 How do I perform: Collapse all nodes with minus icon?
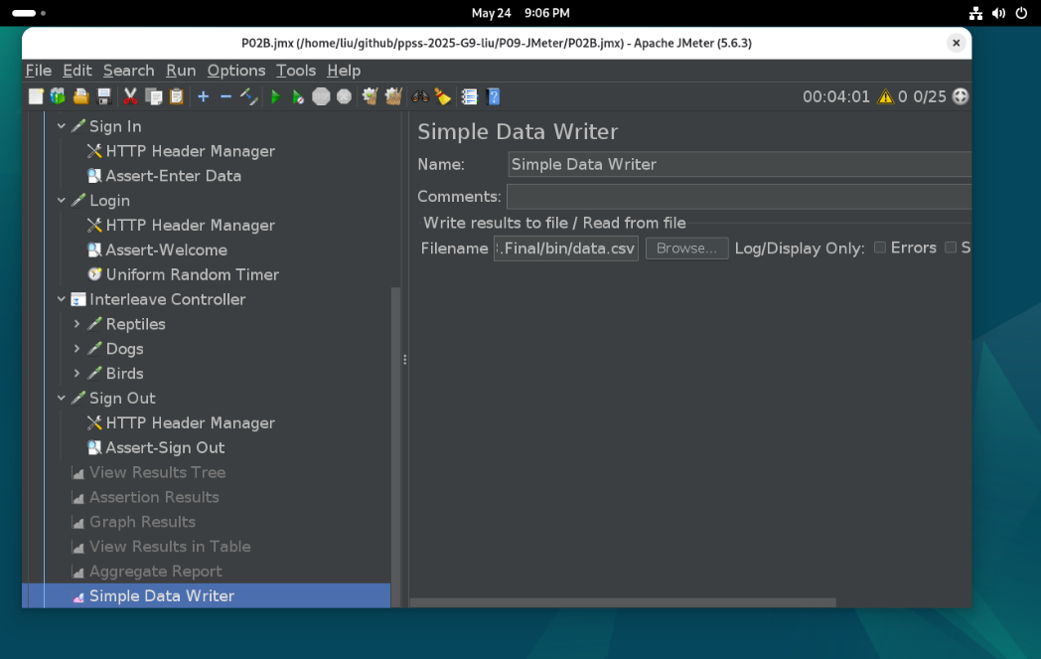225,96
